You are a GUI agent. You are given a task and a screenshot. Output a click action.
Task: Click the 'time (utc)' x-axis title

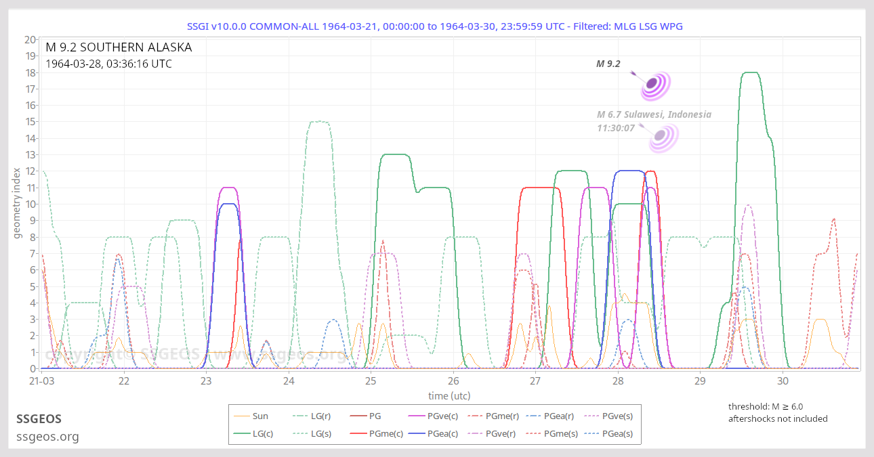pyautogui.click(x=449, y=395)
